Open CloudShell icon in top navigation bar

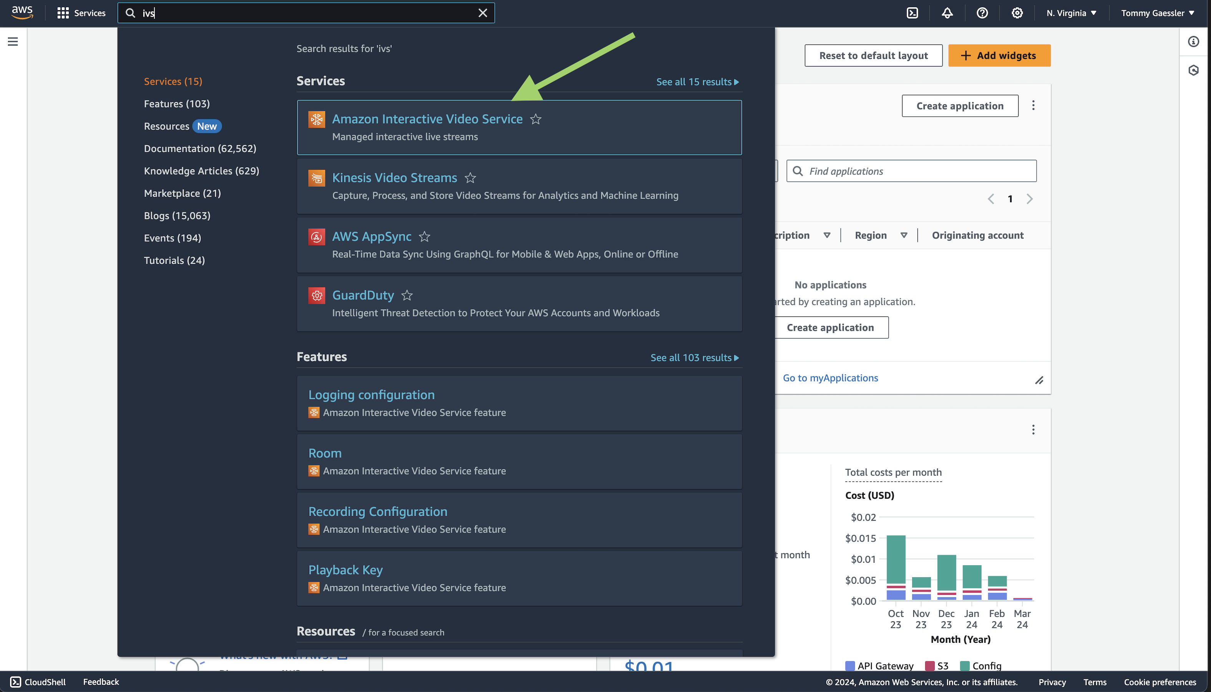(912, 13)
